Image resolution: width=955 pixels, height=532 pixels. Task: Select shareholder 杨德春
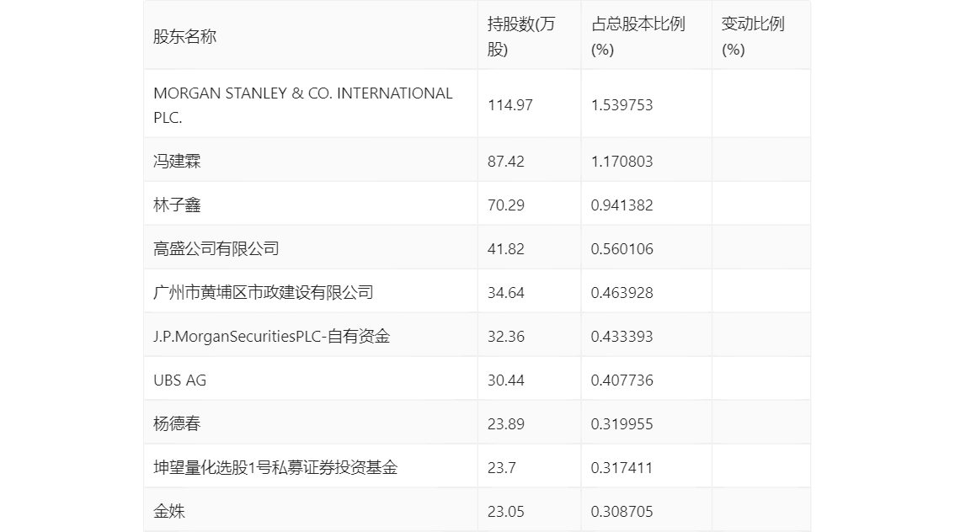[177, 424]
